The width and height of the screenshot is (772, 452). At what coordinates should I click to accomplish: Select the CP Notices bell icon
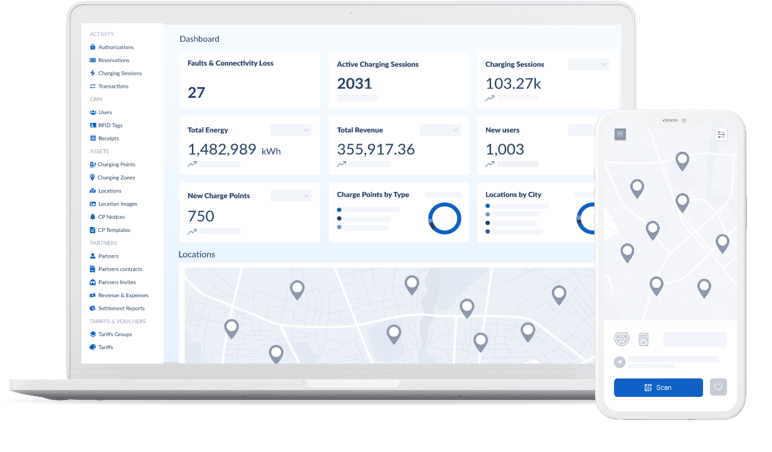[94, 216]
